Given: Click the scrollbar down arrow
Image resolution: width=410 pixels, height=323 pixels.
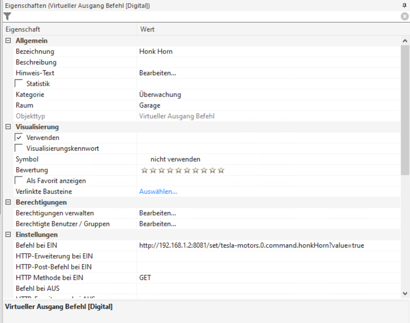Looking at the screenshot, I should tap(405, 294).
